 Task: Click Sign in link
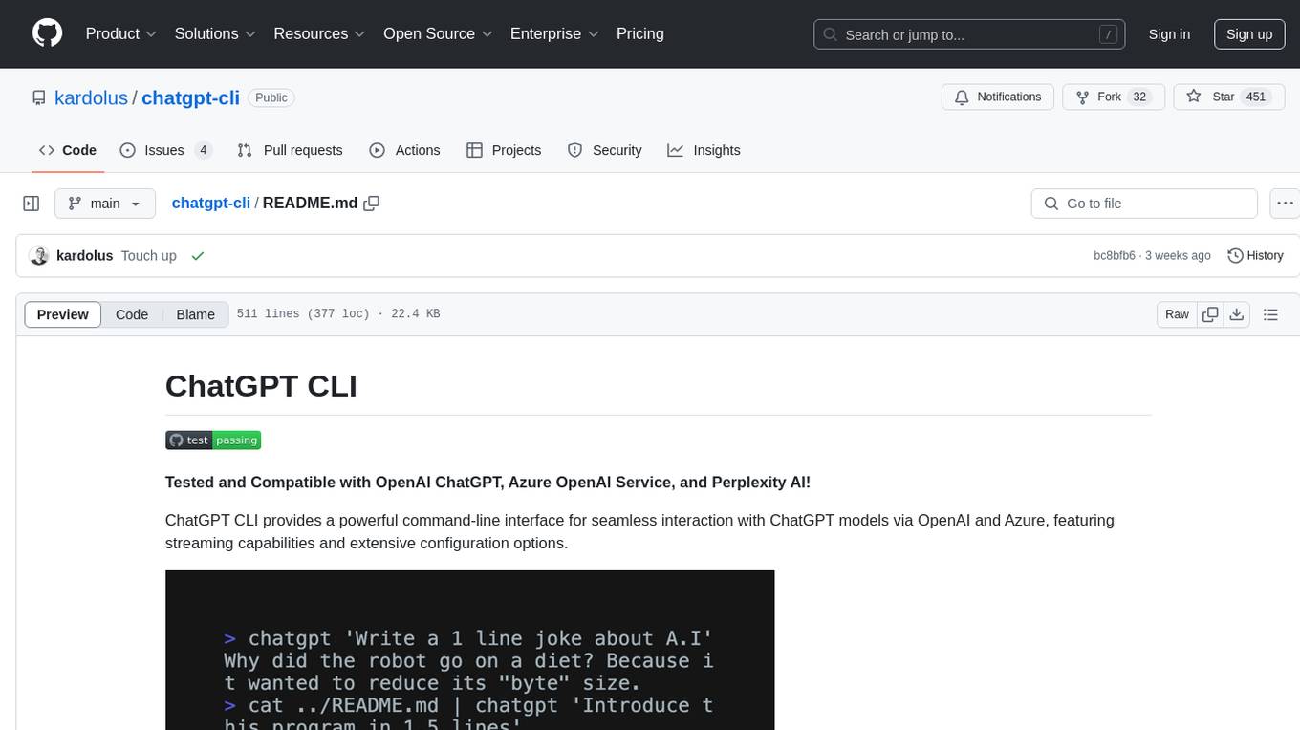coord(1169,34)
